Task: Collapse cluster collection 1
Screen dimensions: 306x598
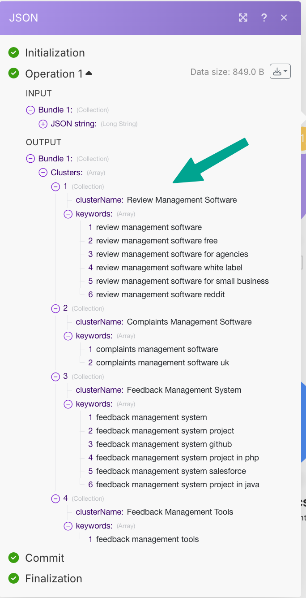Action: [x=55, y=186]
